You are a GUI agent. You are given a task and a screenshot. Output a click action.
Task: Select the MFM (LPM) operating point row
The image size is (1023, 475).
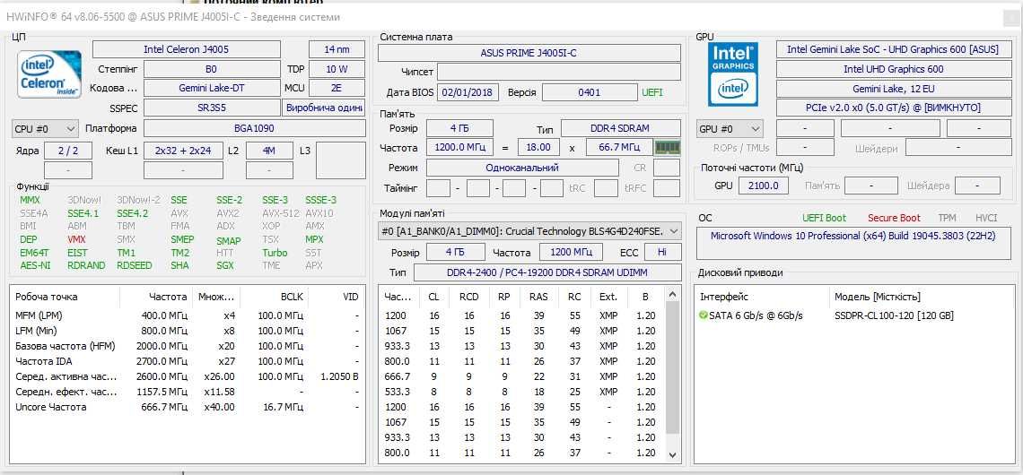coord(188,315)
